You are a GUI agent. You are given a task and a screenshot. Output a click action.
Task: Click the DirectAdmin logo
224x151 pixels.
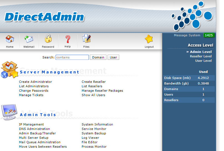[44, 17]
